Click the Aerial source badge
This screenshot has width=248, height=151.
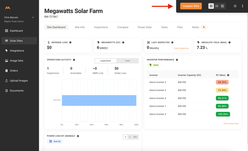(x=55, y=141)
